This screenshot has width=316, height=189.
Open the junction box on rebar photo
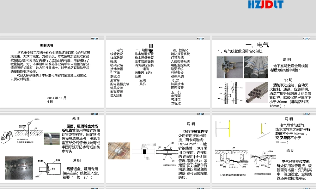[119, 151]
